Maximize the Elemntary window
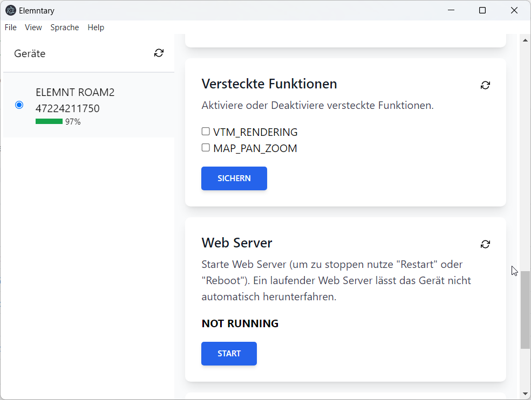The image size is (531, 400). click(x=482, y=10)
